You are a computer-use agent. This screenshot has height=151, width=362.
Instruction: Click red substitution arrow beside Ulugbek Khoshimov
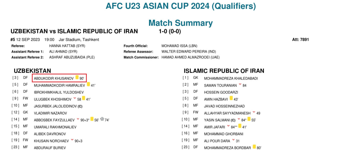click(75, 98)
